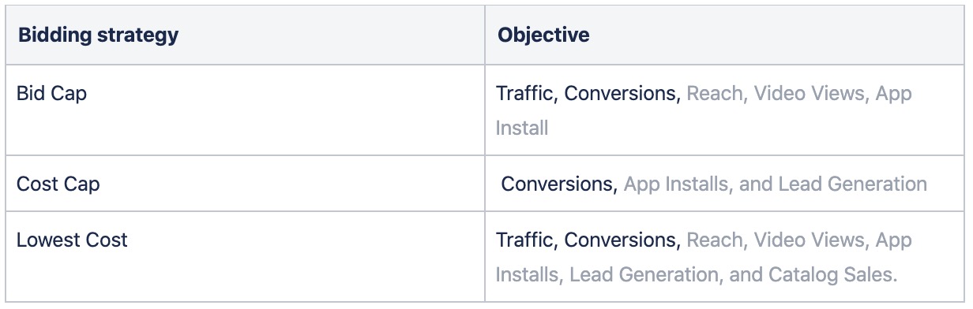Click "Traffic" in the Bid Cap row
The image size is (973, 309).
click(x=528, y=94)
